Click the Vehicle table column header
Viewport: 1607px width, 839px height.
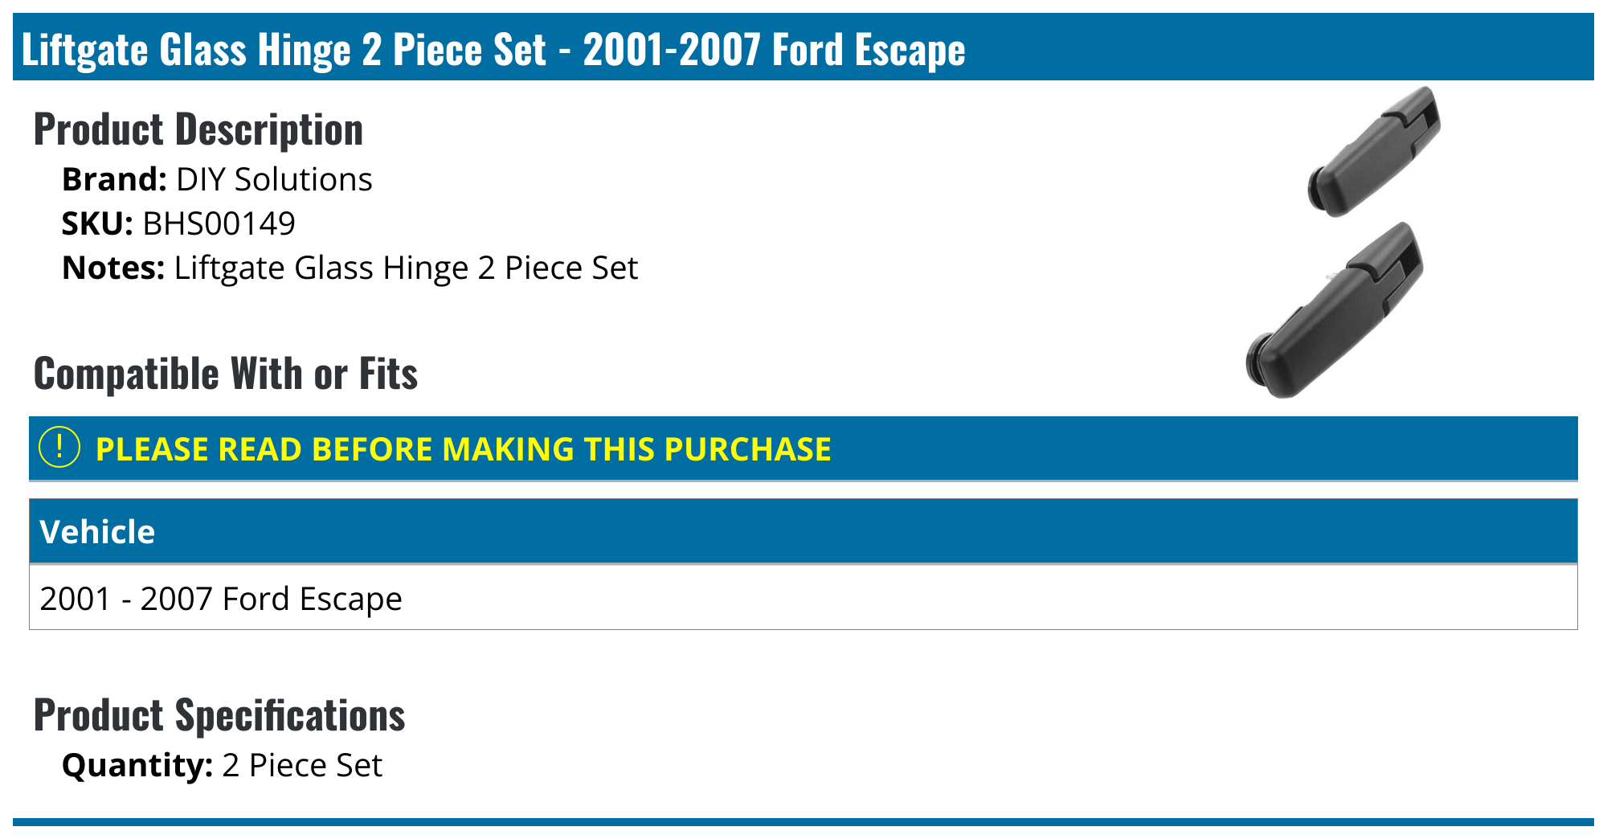point(97,532)
